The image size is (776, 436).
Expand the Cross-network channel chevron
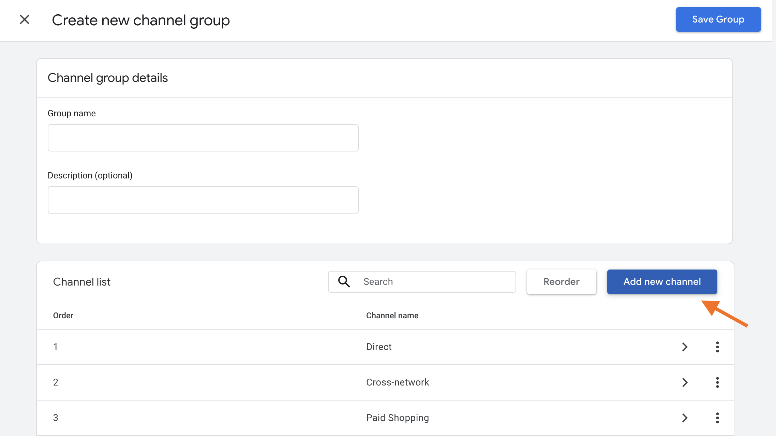pyautogui.click(x=685, y=382)
